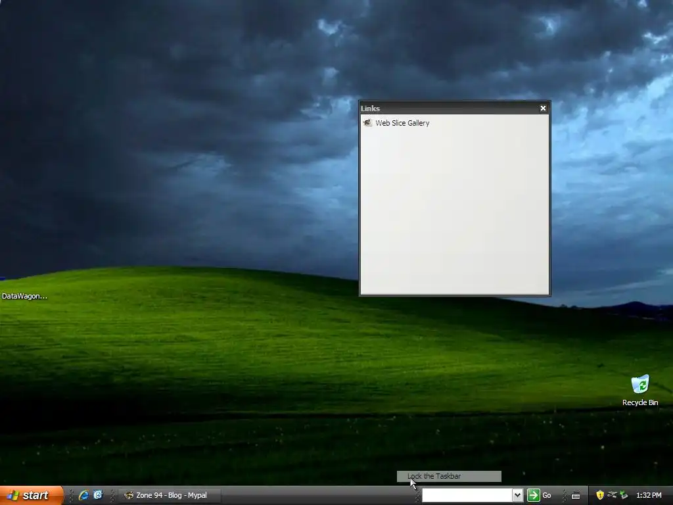Viewport: 673px width, 505px height.
Task: Click the Links toolbar title
Action: (370, 108)
